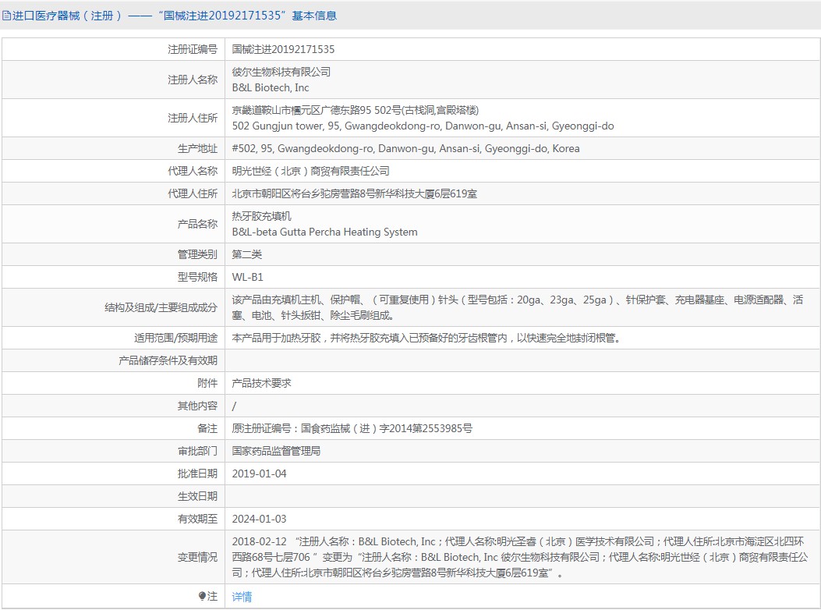This screenshot has width=821, height=610.
Task: Select the 代理人住所 row label
Action: pyautogui.click(x=192, y=193)
